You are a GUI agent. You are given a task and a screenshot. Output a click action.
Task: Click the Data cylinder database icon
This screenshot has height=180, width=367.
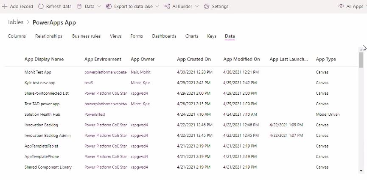click(80, 6)
